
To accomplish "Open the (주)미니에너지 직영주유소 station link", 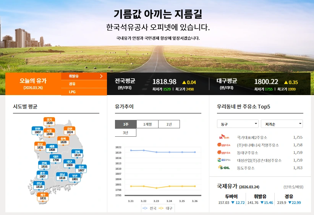I will click(258, 145).
